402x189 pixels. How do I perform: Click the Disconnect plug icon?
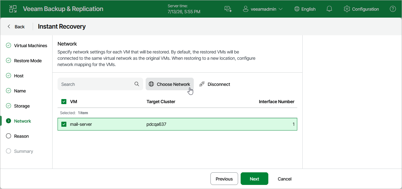point(202,84)
